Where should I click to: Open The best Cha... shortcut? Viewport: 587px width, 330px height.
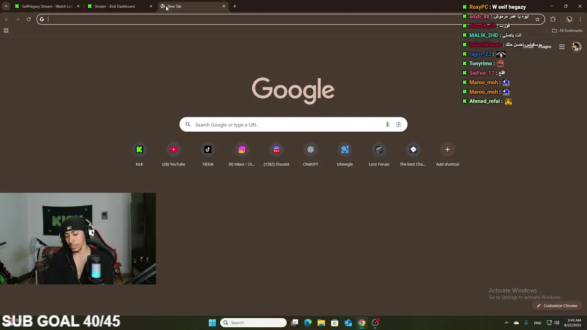(x=413, y=155)
